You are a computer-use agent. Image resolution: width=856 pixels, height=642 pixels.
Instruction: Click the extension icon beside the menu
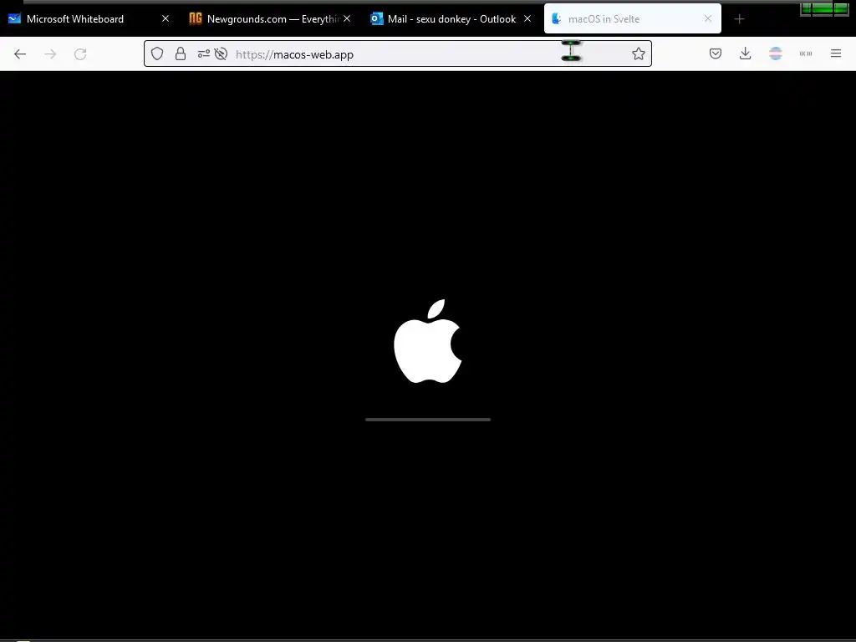(x=806, y=53)
